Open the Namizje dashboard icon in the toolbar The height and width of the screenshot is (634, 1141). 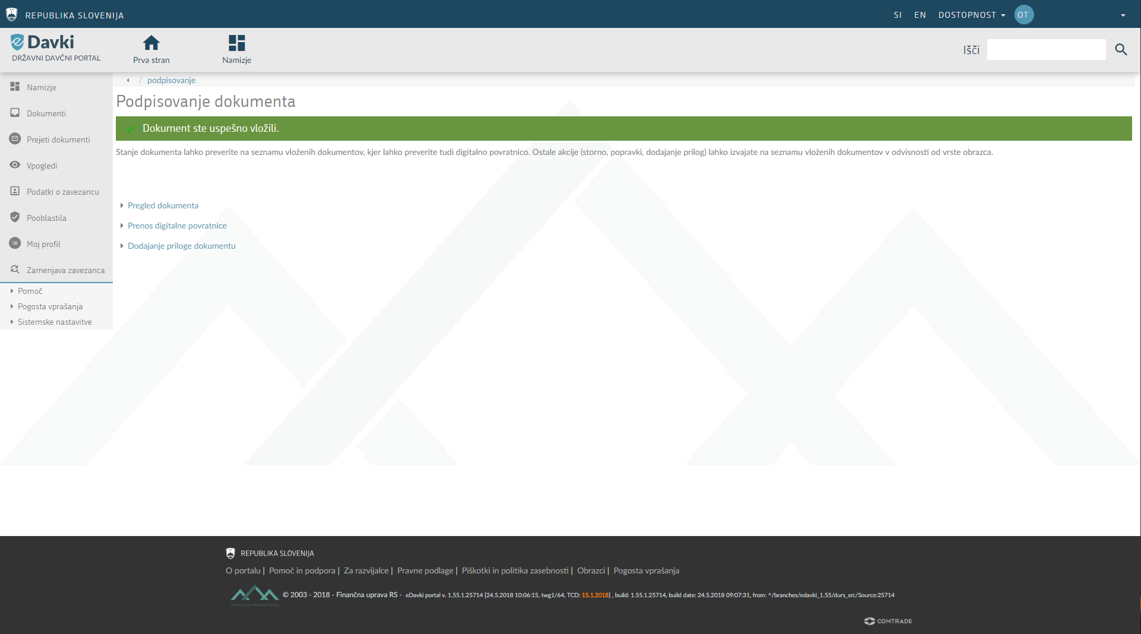[x=236, y=43]
